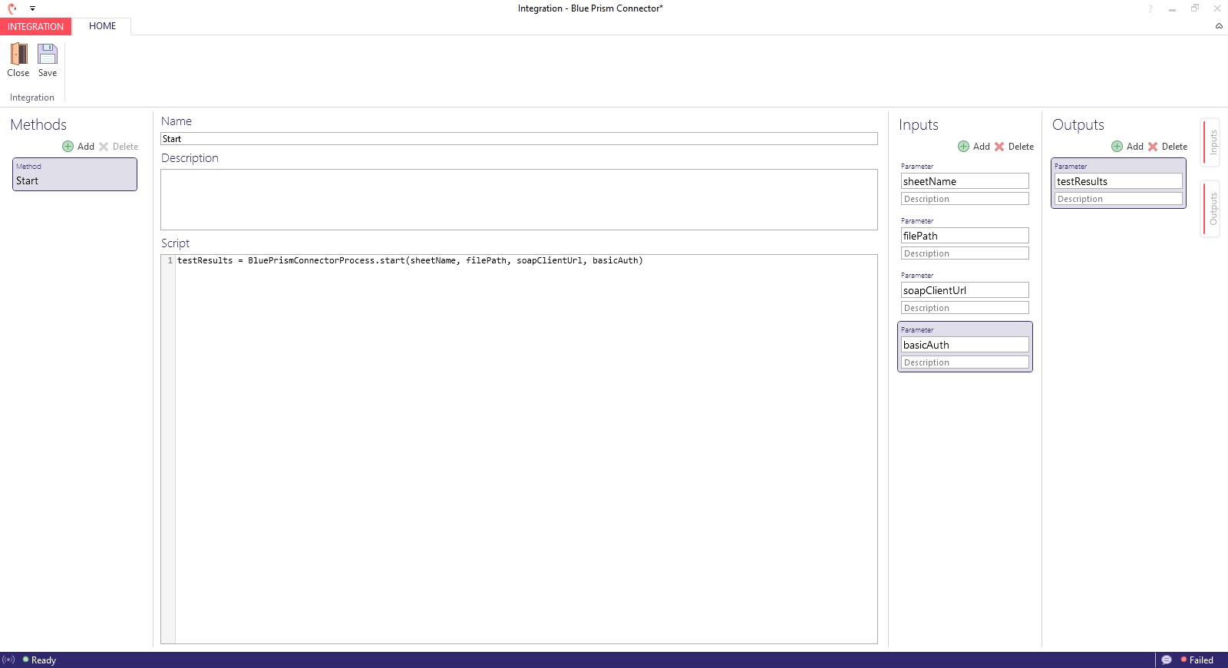Switch to the HOME ribbon tab
The width and height of the screenshot is (1228, 668).
point(102,26)
